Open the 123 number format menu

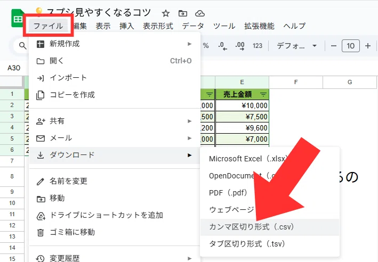coord(257,46)
